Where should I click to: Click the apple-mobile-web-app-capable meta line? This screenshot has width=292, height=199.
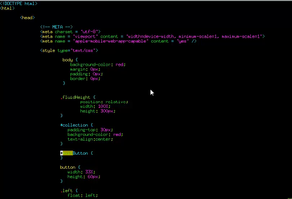(118, 41)
